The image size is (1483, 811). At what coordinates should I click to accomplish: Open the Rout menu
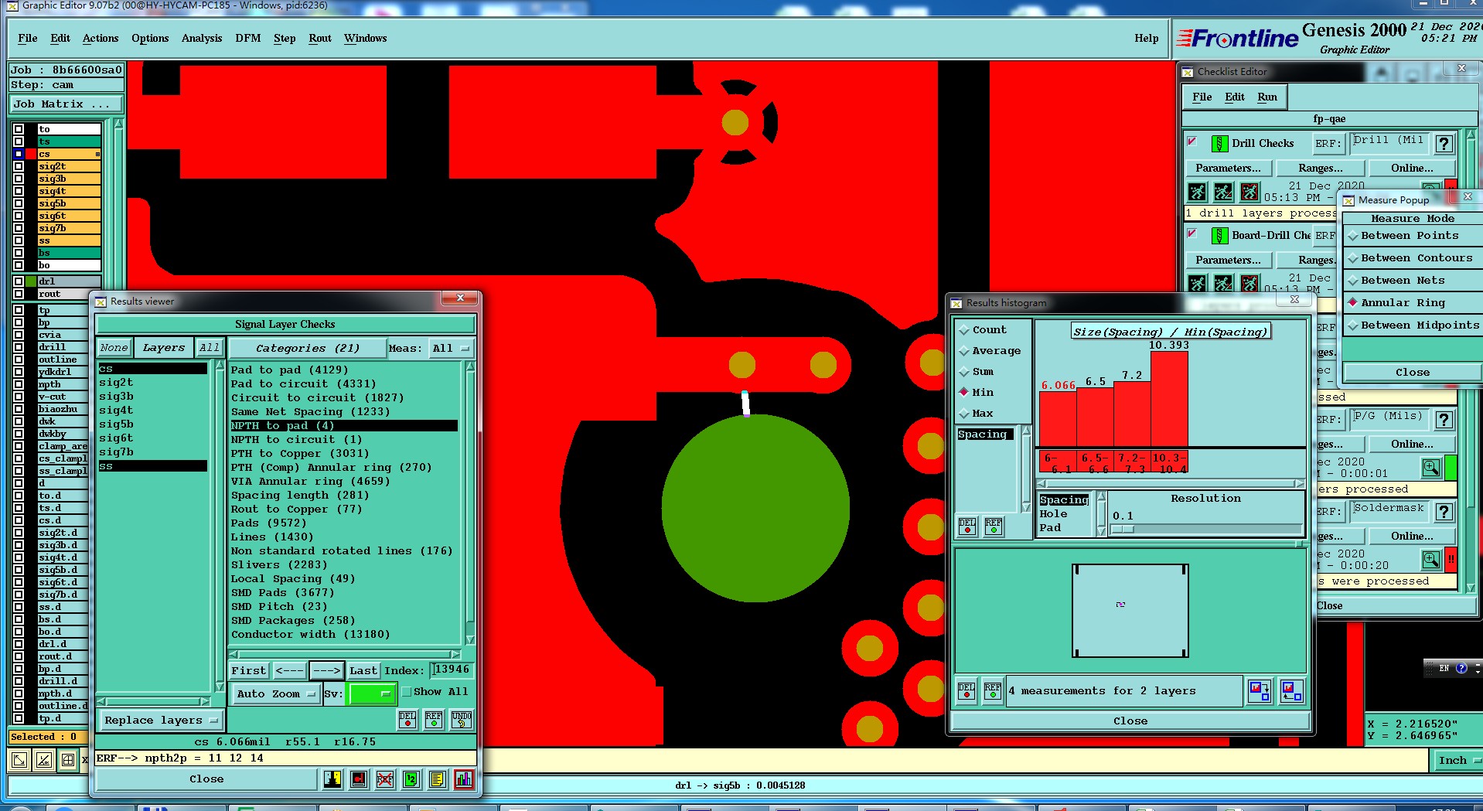[319, 39]
